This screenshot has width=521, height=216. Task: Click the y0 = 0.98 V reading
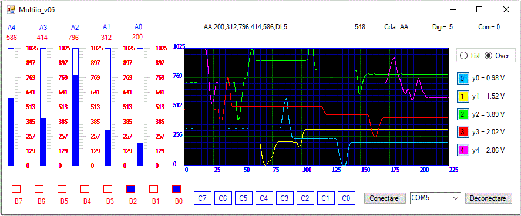pos(489,78)
